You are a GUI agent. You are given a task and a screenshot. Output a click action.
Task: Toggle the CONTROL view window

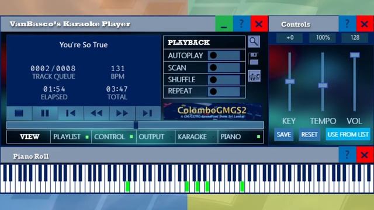pyautogui.click(x=113, y=136)
